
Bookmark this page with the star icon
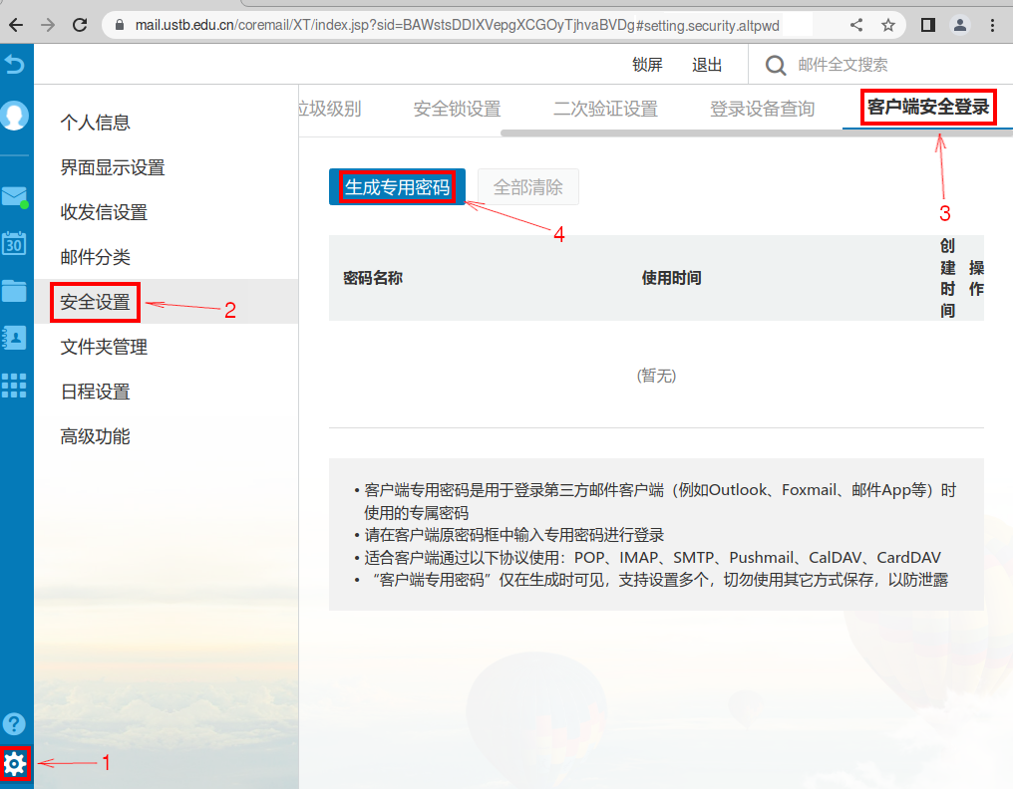[x=887, y=25]
